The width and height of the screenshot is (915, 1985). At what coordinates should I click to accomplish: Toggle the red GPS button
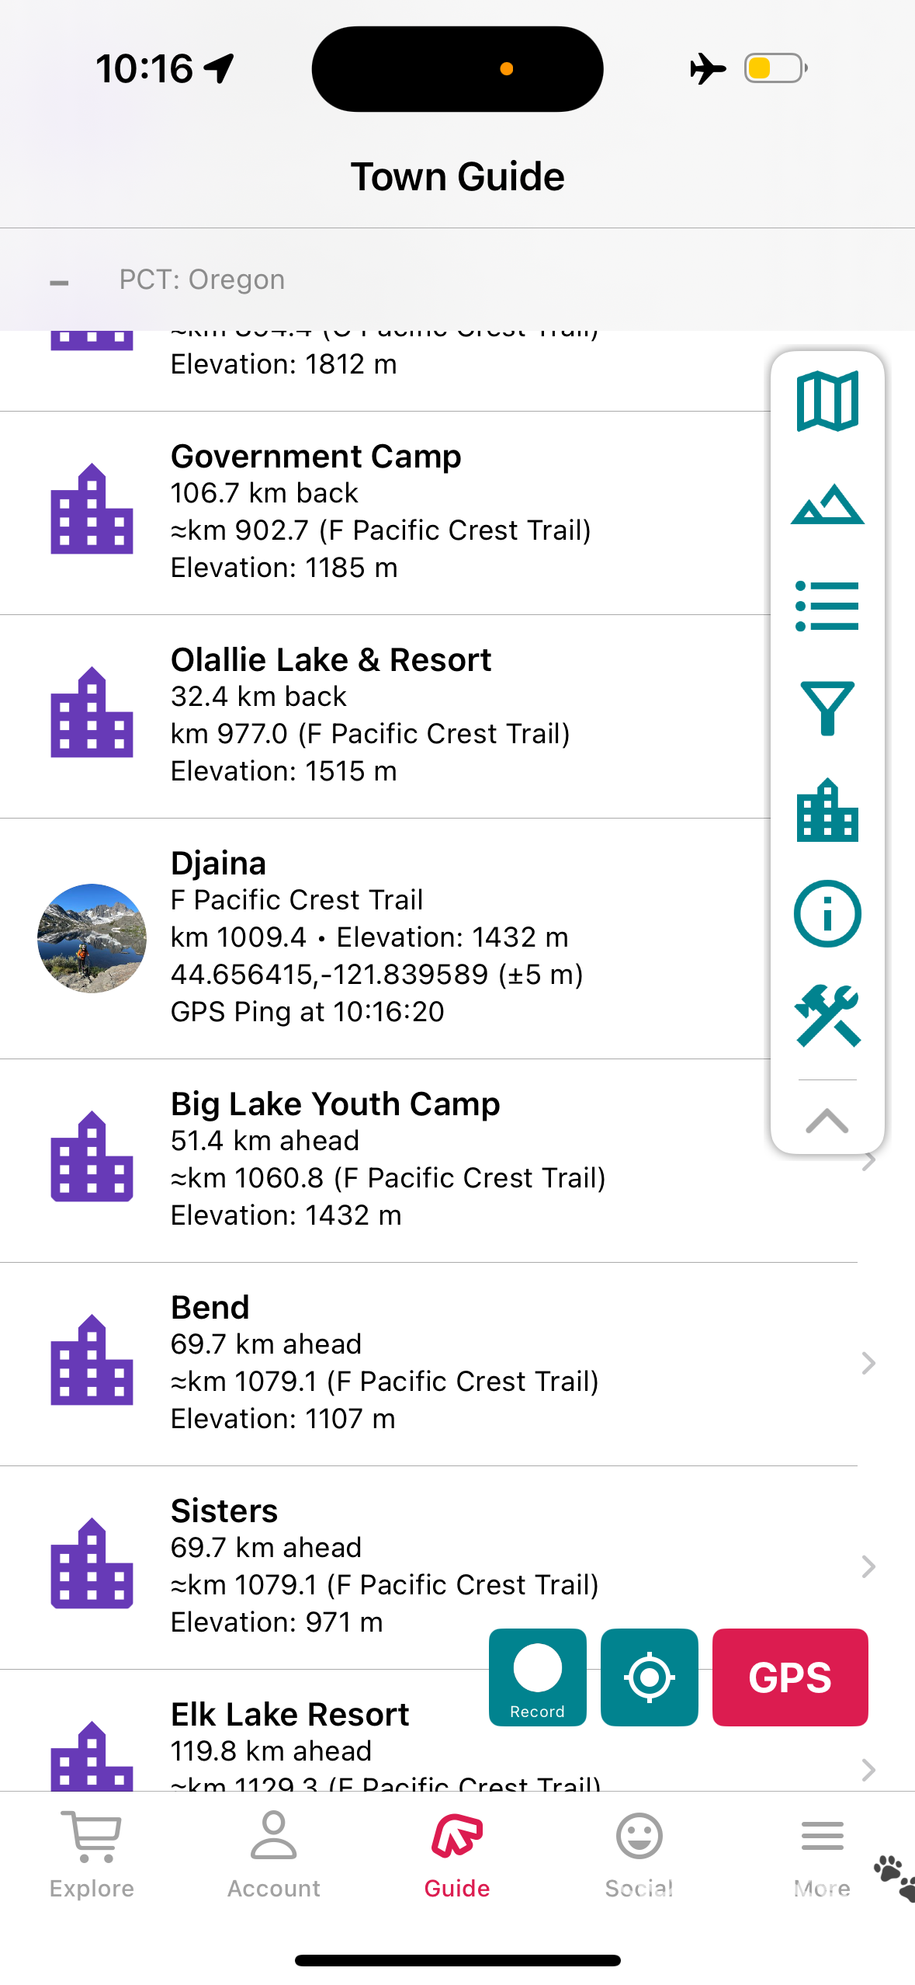click(x=789, y=1677)
